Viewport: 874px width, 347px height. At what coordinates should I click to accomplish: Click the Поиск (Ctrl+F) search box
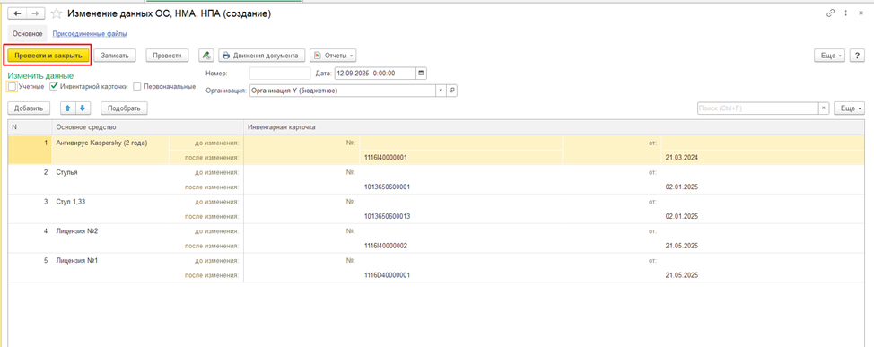[758, 108]
